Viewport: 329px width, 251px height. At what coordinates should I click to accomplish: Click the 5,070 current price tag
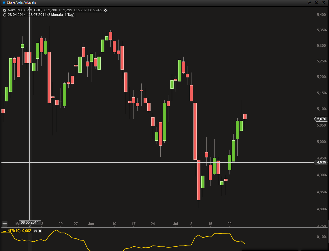321,119
